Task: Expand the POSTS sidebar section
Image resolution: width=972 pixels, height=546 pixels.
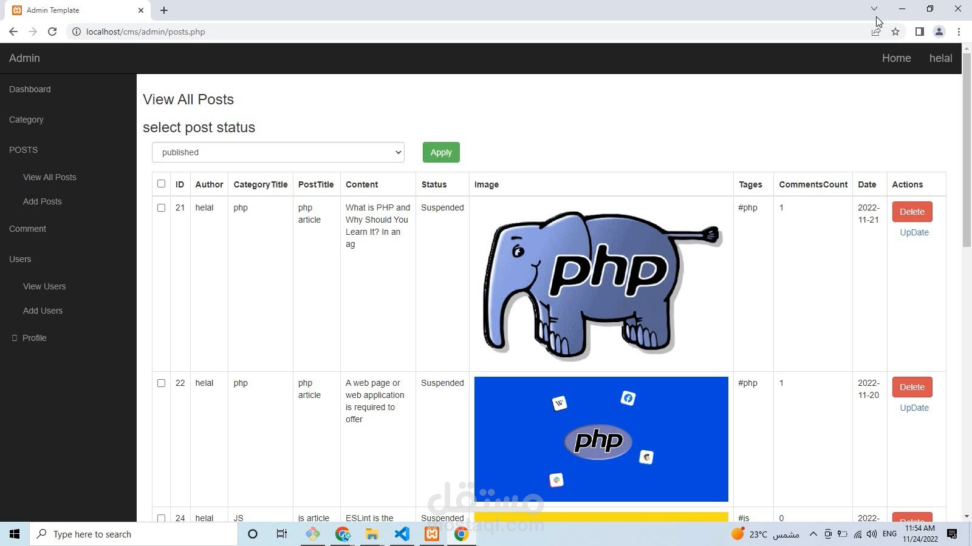Action: tap(23, 150)
